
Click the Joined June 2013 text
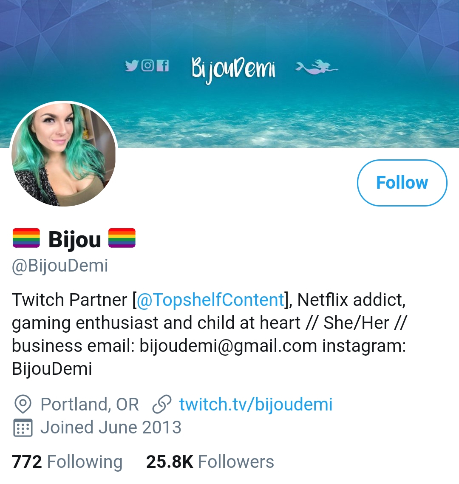pos(111,427)
